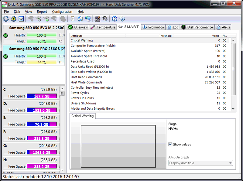Open the report document toolbar icon
Screen dimensions: 243x181
[x=72, y=19]
